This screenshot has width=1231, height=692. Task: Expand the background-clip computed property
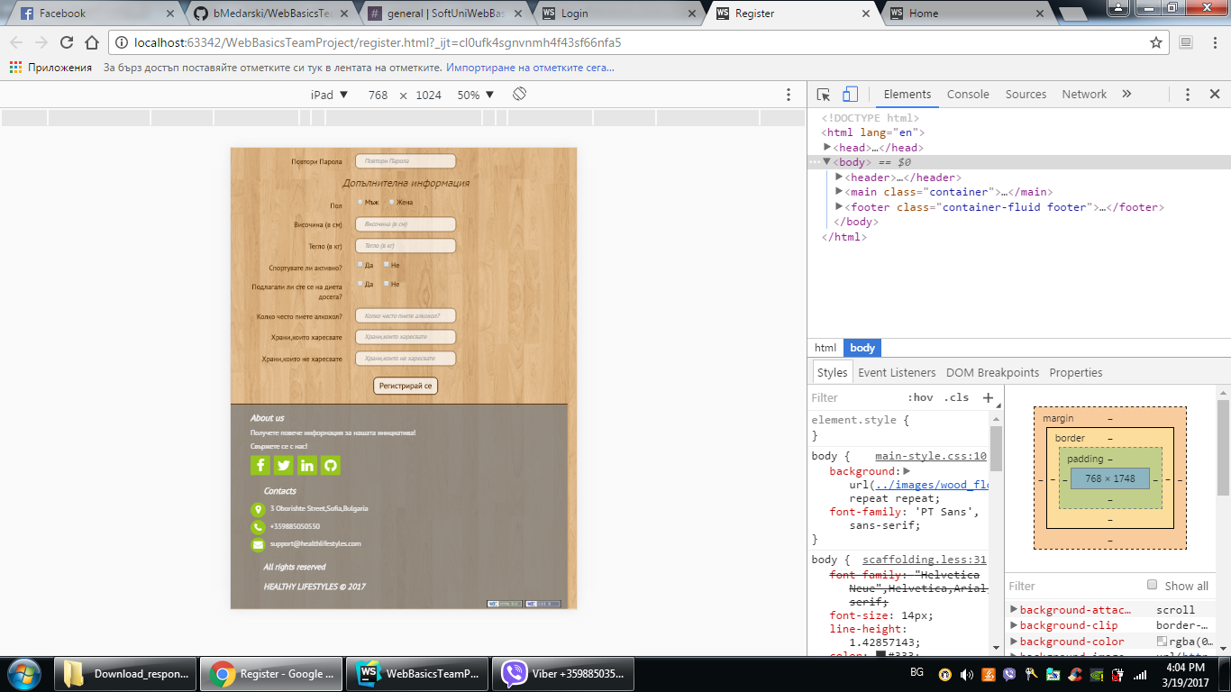[1014, 625]
